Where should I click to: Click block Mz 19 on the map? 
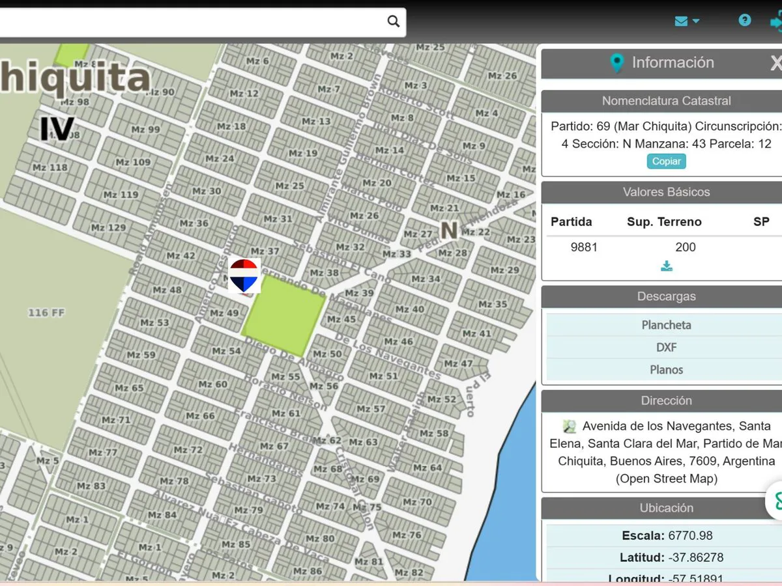(302, 153)
